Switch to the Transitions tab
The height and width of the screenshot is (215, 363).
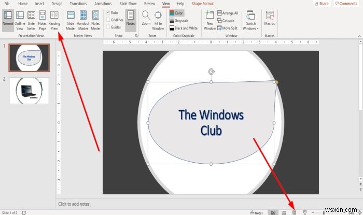click(78, 4)
